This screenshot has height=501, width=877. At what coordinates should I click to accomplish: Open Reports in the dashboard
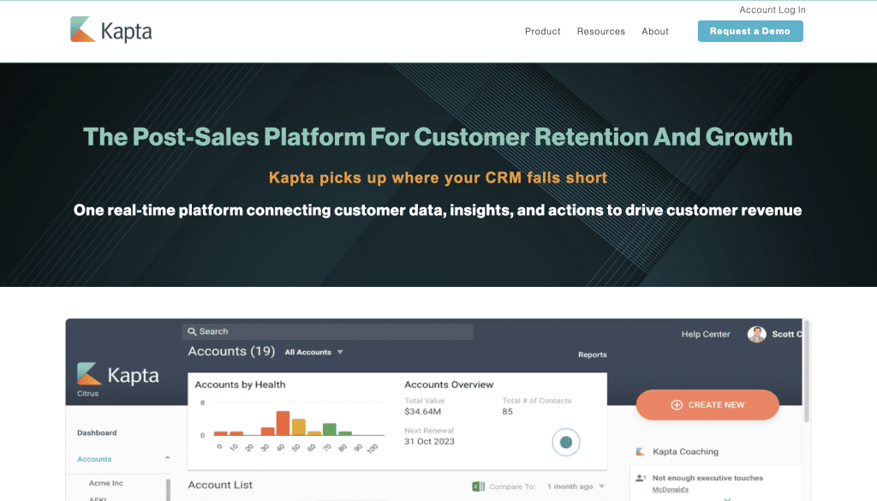click(x=593, y=355)
